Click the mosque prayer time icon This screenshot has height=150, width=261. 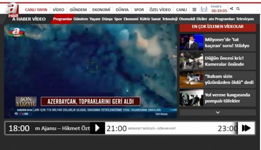tap(204, 9)
